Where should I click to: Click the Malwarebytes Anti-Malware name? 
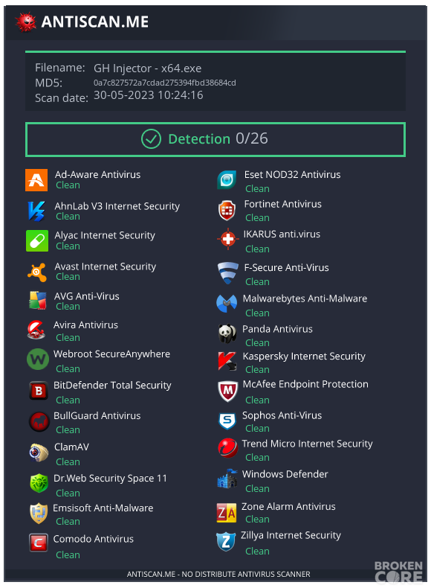[x=305, y=299]
